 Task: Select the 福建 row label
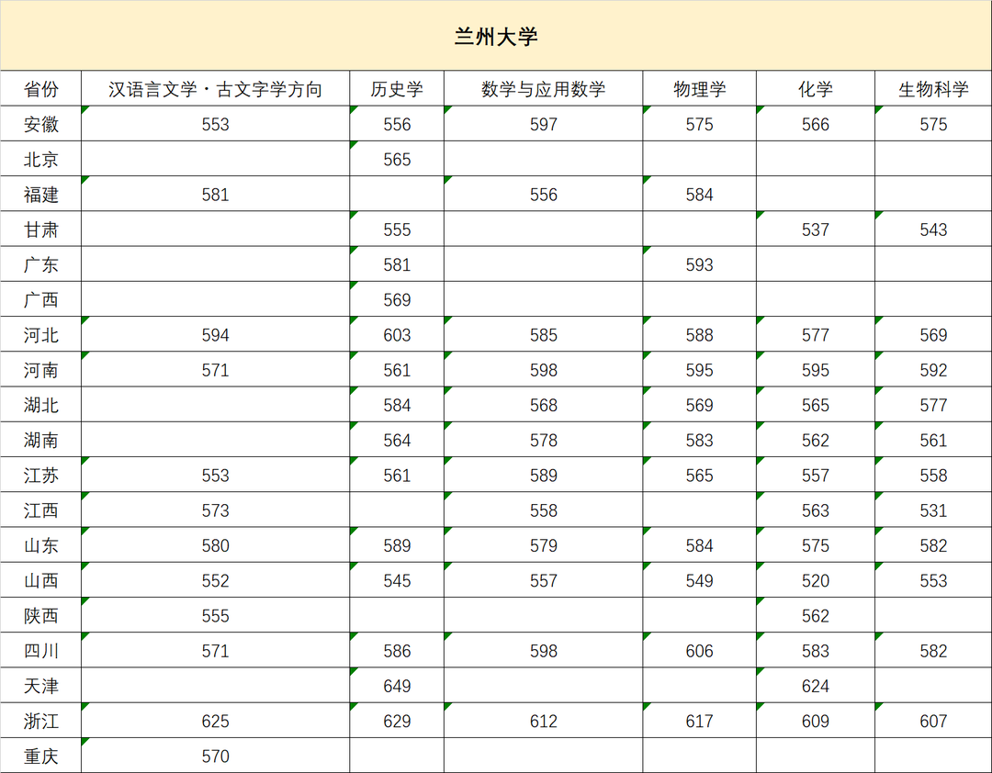click(x=41, y=195)
